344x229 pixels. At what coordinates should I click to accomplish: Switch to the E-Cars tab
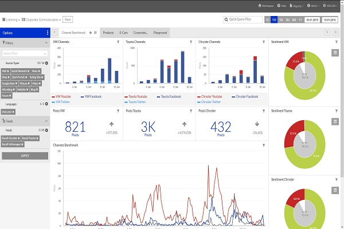click(124, 33)
